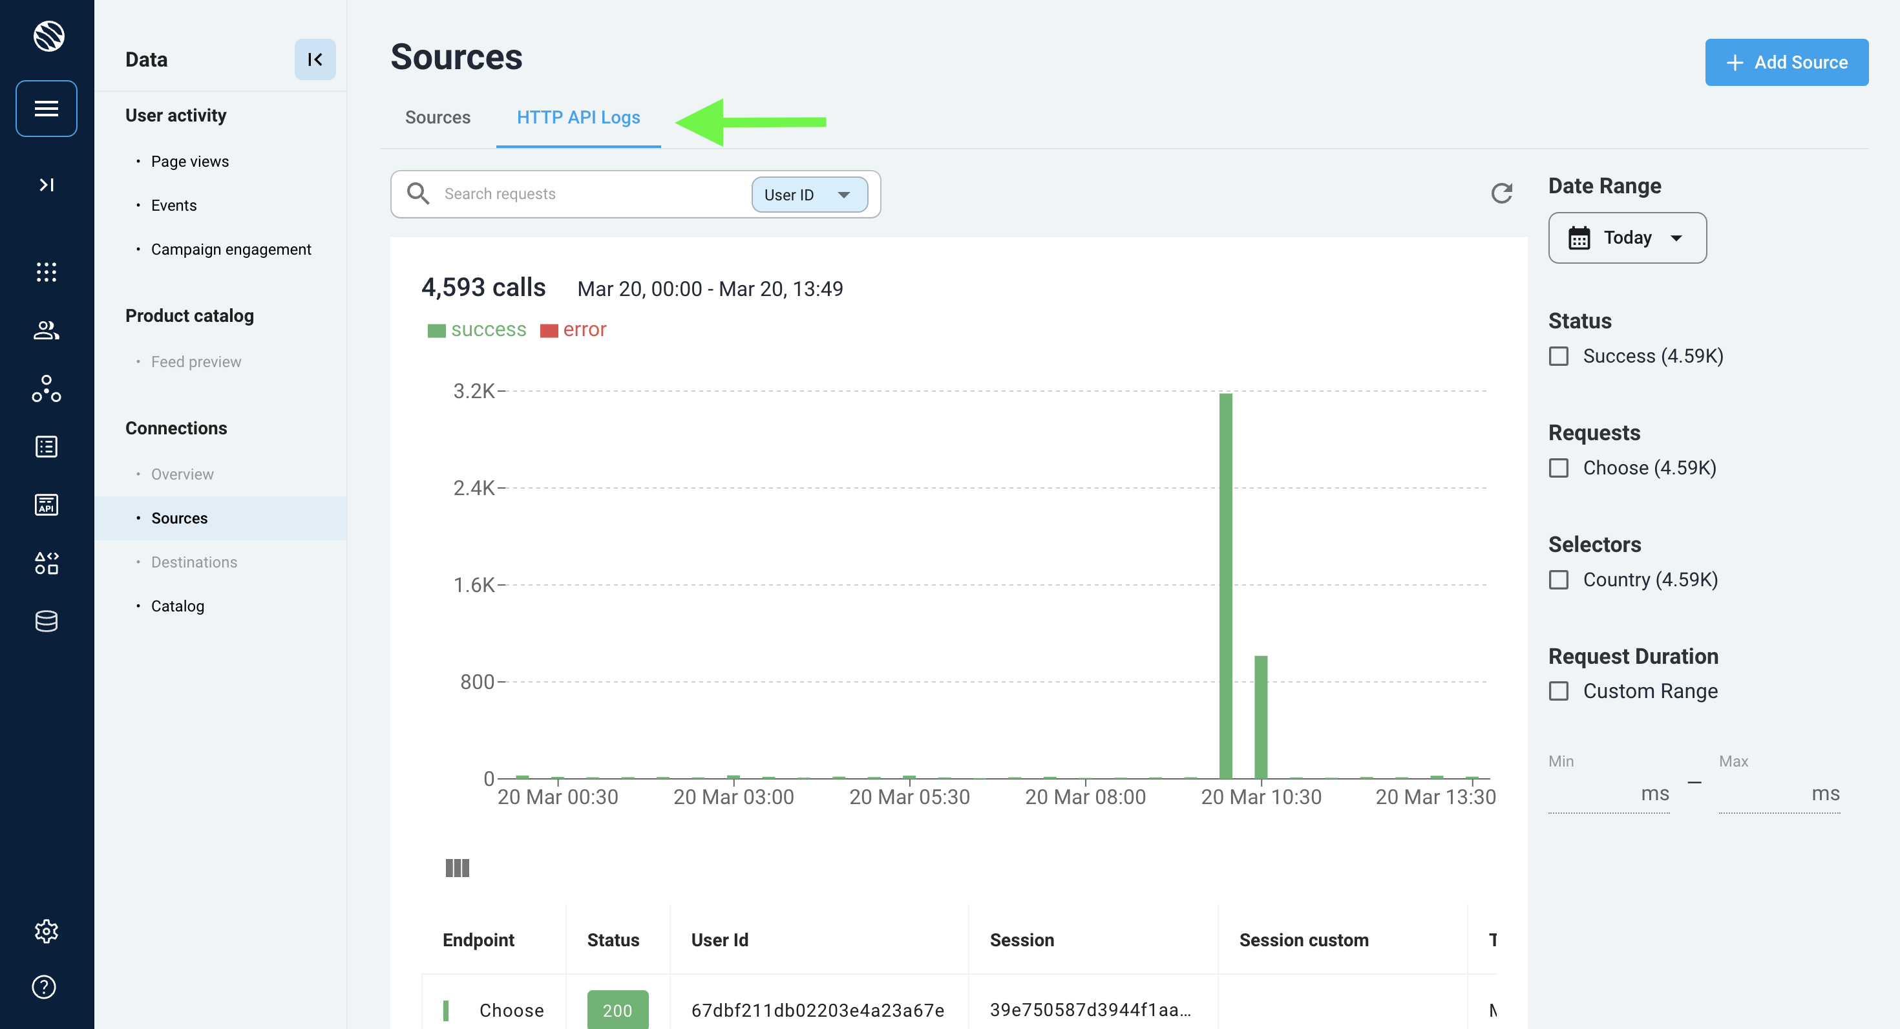
Task: Open Catalog under Connections
Action: pos(178,606)
